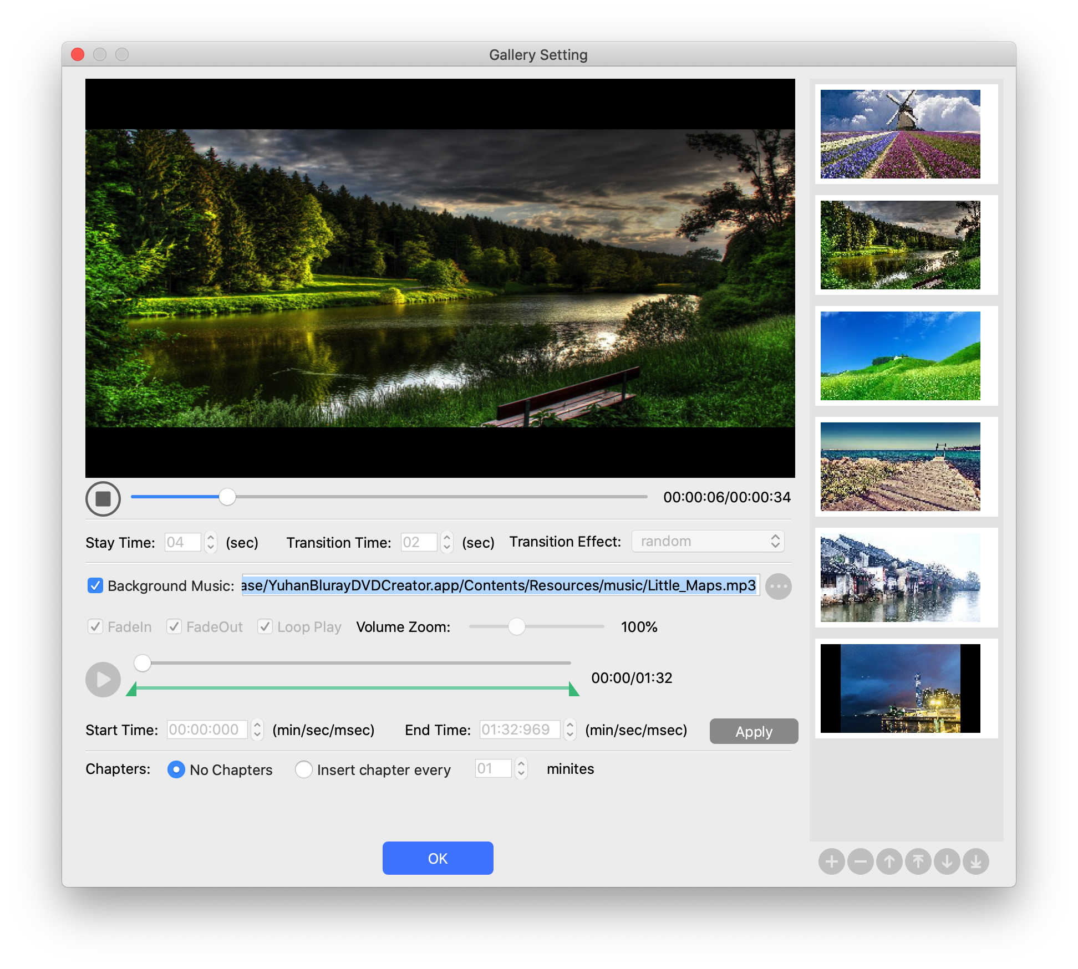Toggle the FadeOut checkbox

click(174, 626)
